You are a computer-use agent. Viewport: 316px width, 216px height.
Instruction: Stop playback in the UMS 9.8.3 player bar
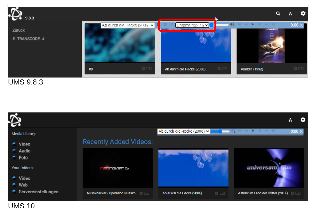point(259,24)
